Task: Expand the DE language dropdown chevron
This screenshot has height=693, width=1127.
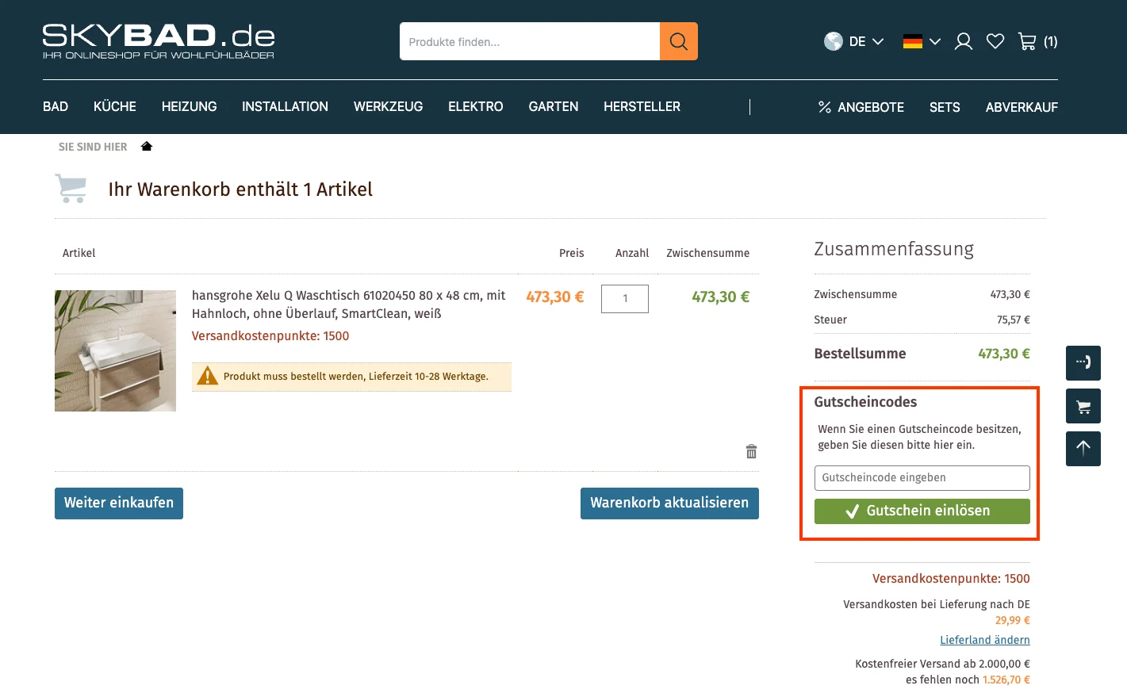Action: [x=878, y=41]
